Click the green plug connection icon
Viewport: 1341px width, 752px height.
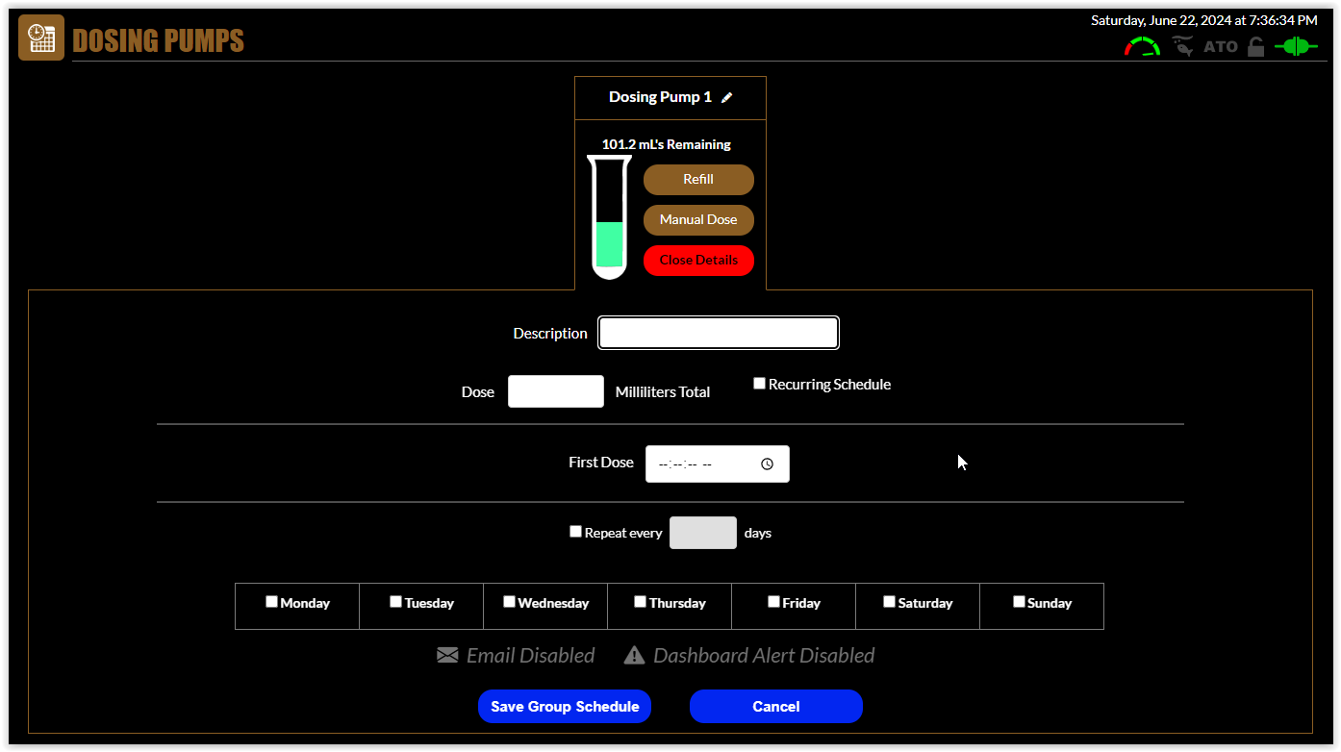point(1295,46)
